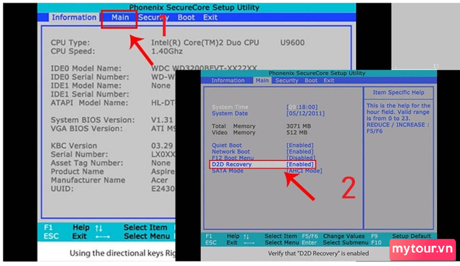Image resolution: width=460 pixels, height=266 pixels.
Task: Click "F1 Help" in the background window footer
Action: [x=66, y=228]
